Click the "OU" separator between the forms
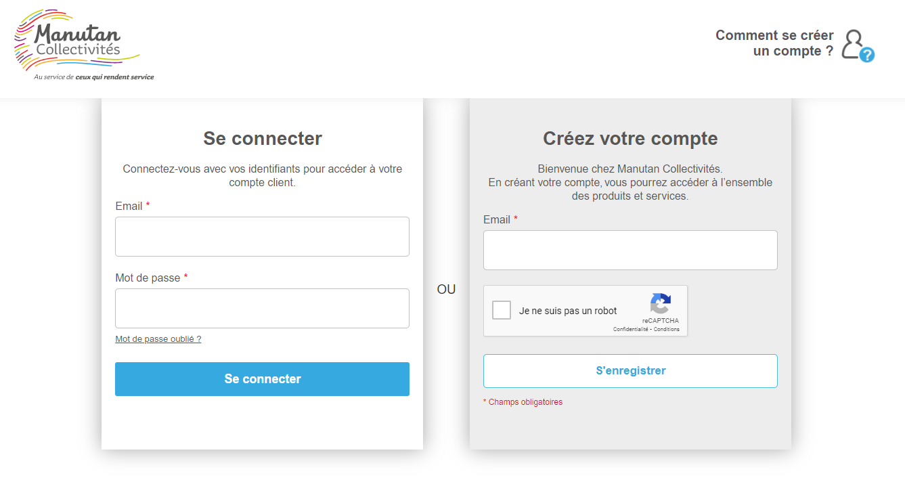 (x=446, y=290)
